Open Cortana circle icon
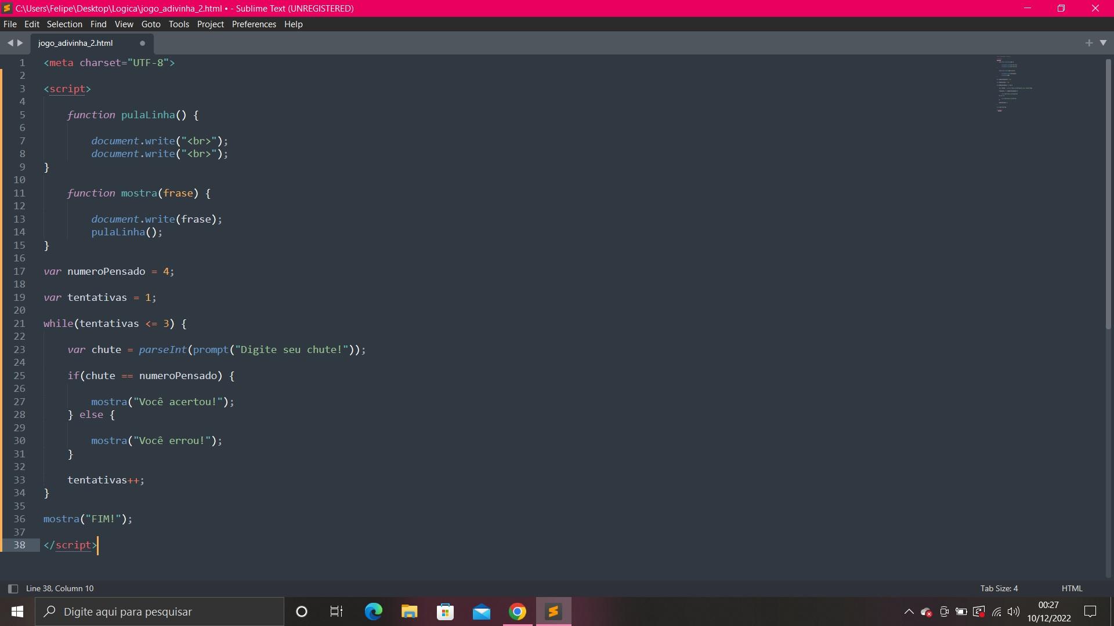The image size is (1114, 626). point(301,612)
